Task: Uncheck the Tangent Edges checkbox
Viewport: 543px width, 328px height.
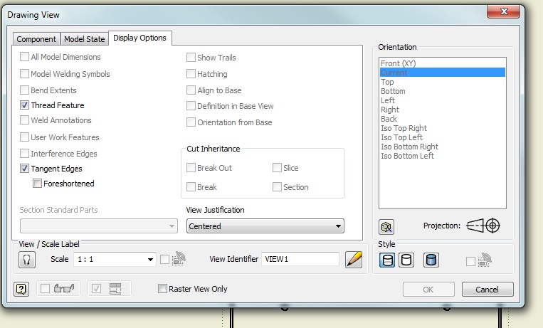Action: point(24,169)
